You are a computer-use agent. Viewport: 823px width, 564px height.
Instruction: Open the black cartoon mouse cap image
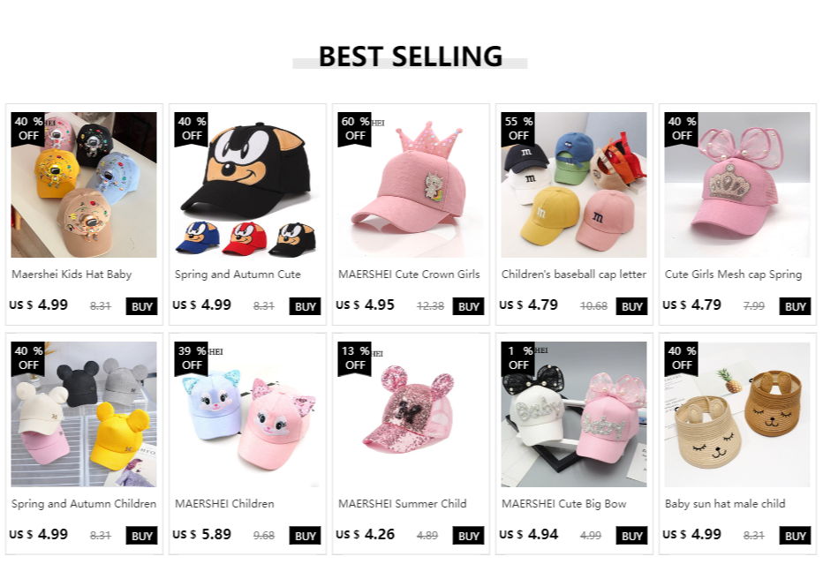point(247,185)
